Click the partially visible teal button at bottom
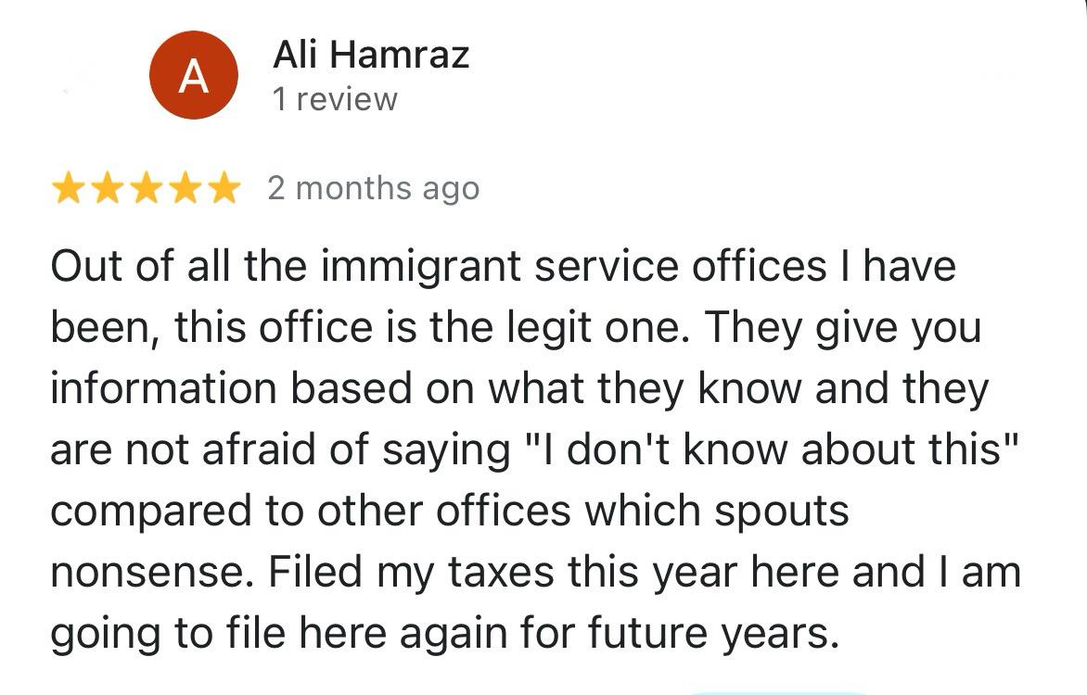This screenshot has width=1087, height=695. click(x=779, y=690)
